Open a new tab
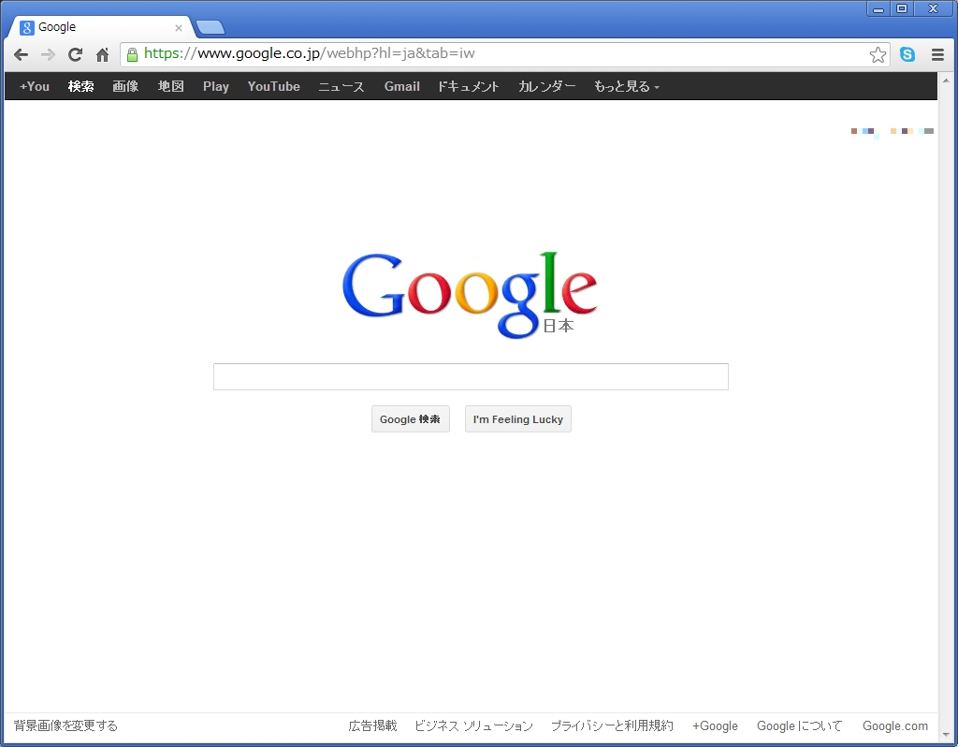Viewport: 958px width, 747px height. tap(210, 27)
